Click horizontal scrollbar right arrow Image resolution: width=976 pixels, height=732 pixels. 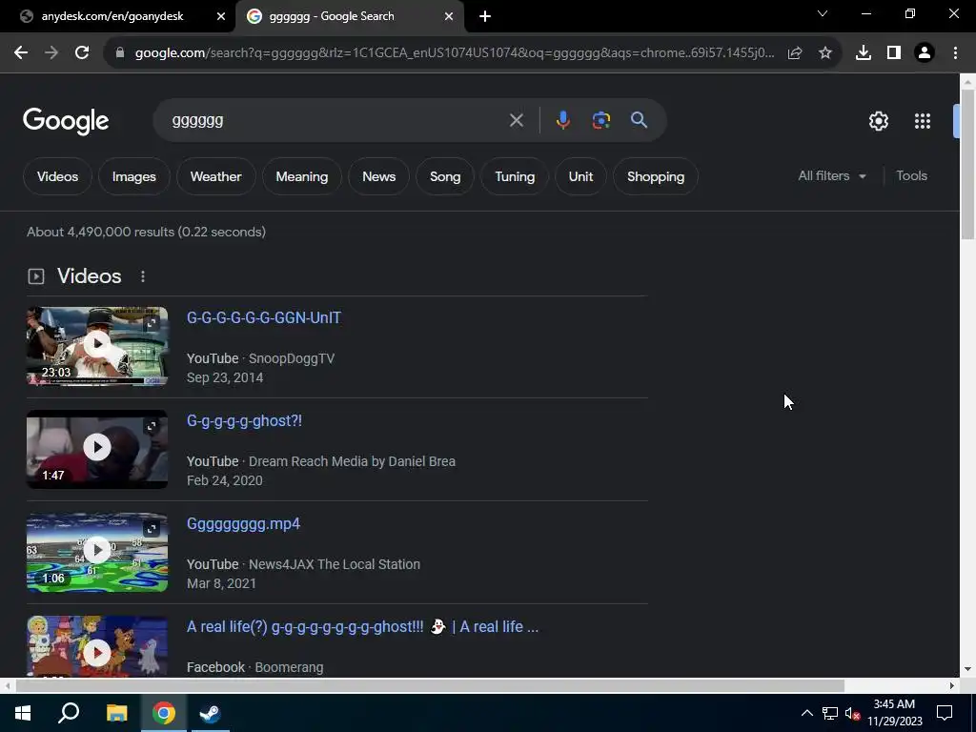pyautogui.click(x=952, y=685)
